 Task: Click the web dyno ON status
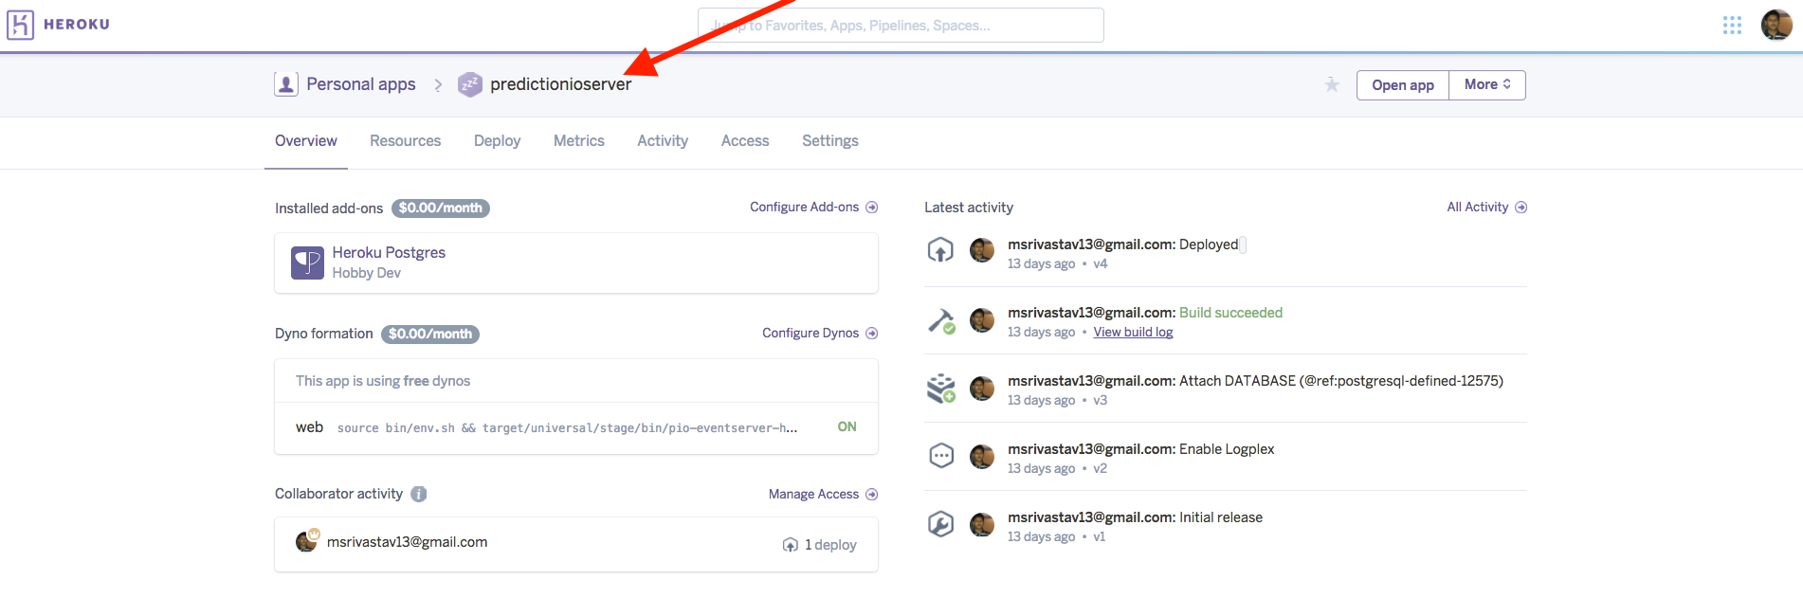[847, 427]
